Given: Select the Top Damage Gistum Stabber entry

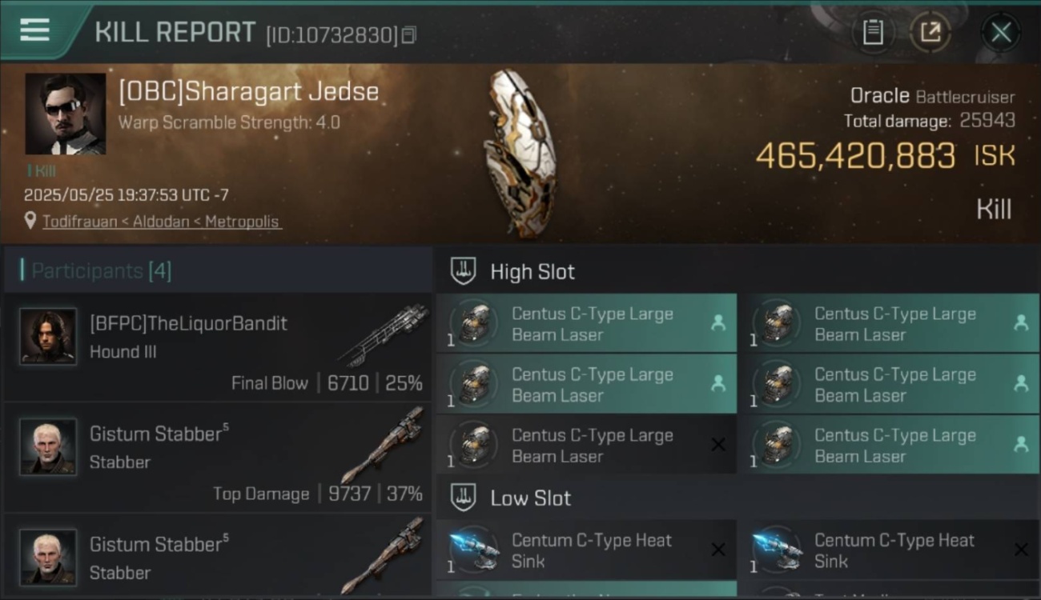Looking at the screenshot, I should [218, 458].
